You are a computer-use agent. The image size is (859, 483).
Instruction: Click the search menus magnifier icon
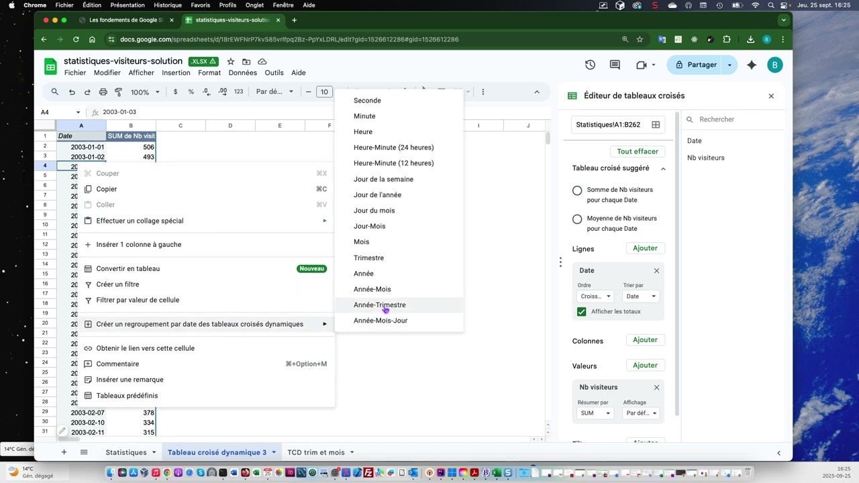[x=55, y=92]
